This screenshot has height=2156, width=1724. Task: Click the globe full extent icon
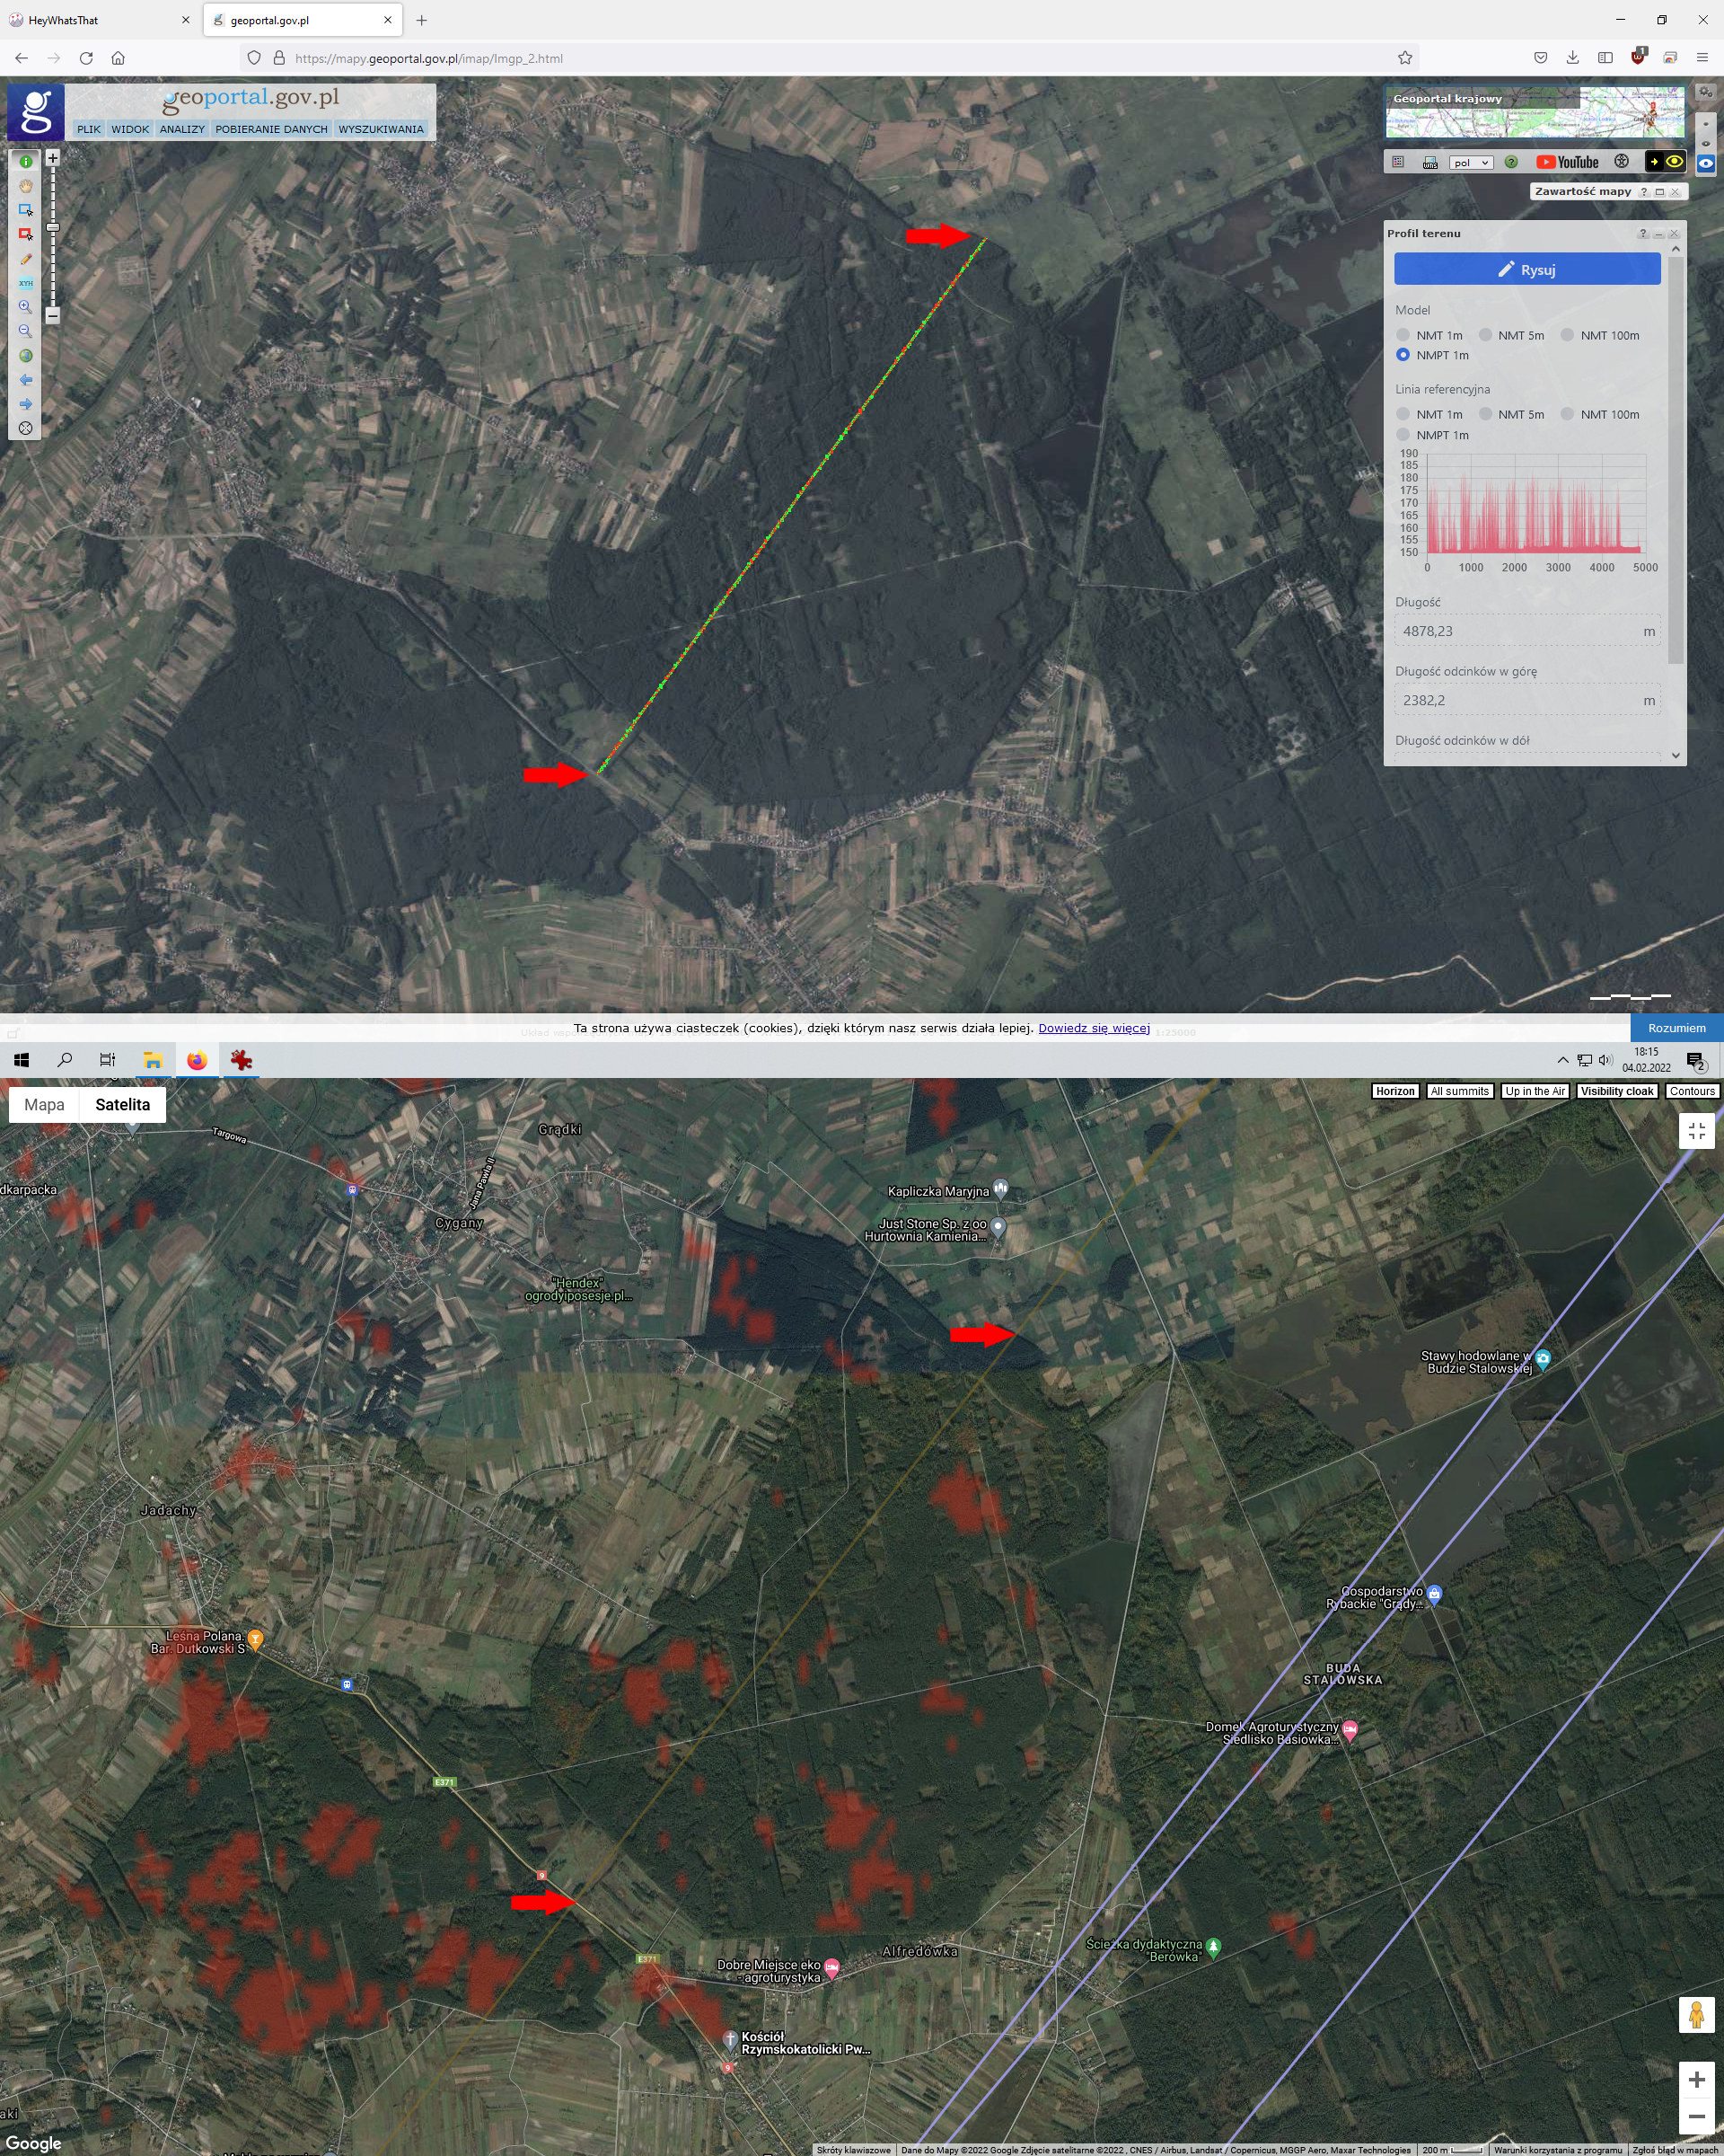(26, 356)
